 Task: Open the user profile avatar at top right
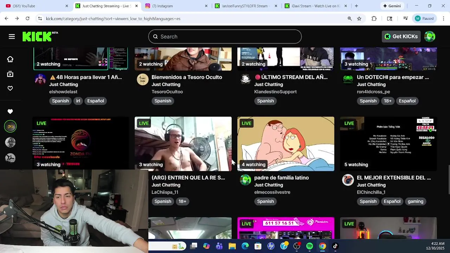click(430, 37)
